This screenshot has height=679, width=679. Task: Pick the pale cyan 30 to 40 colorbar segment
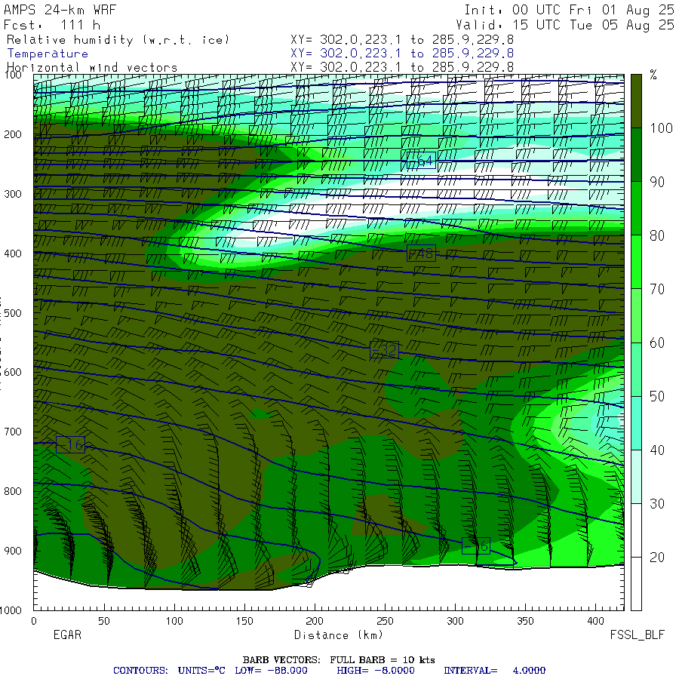pos(636,477)
